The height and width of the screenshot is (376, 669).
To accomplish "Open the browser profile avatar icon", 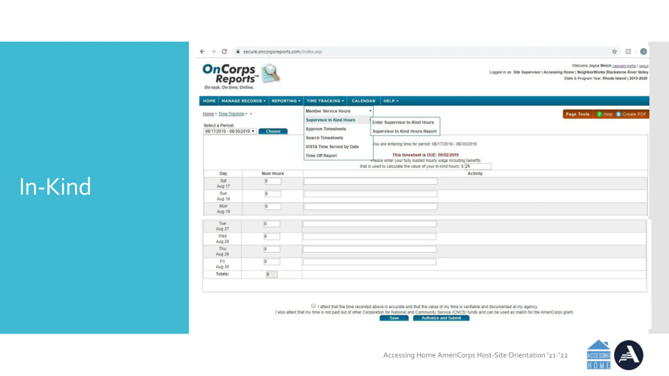I will click(643, 52).
